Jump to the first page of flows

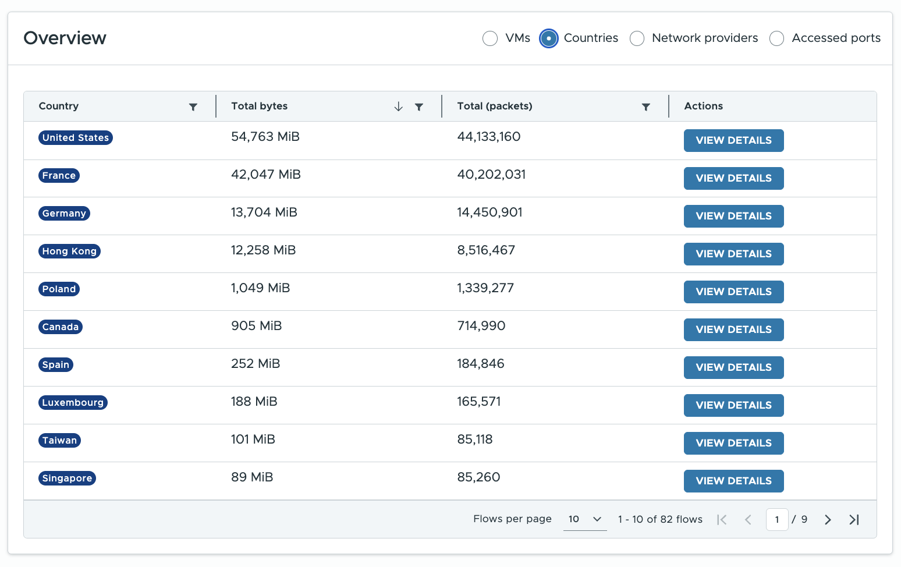722,520
